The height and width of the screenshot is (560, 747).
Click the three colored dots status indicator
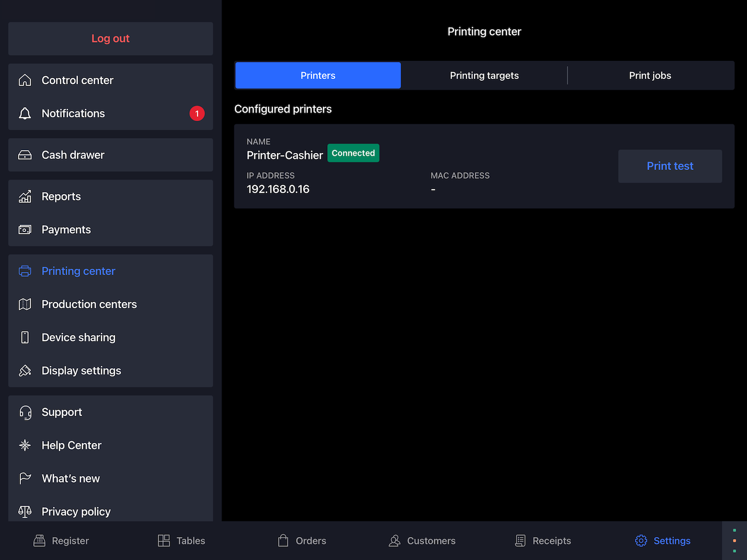[x=734, y=541]
